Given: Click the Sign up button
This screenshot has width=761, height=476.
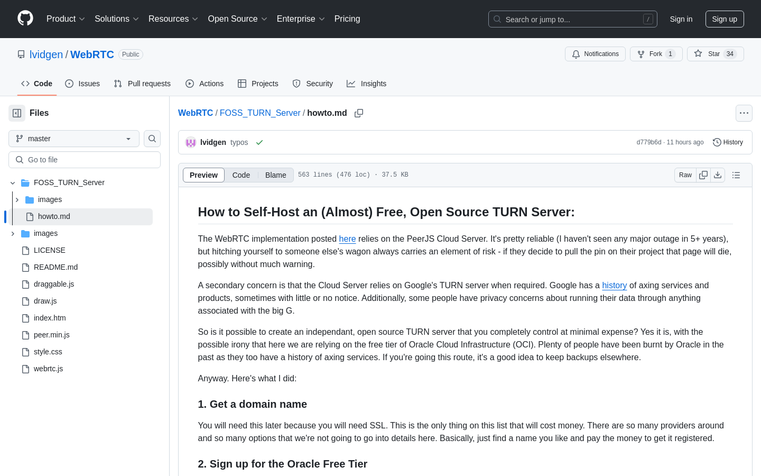Looking at the screenshot, I should [x=725, y=19].
